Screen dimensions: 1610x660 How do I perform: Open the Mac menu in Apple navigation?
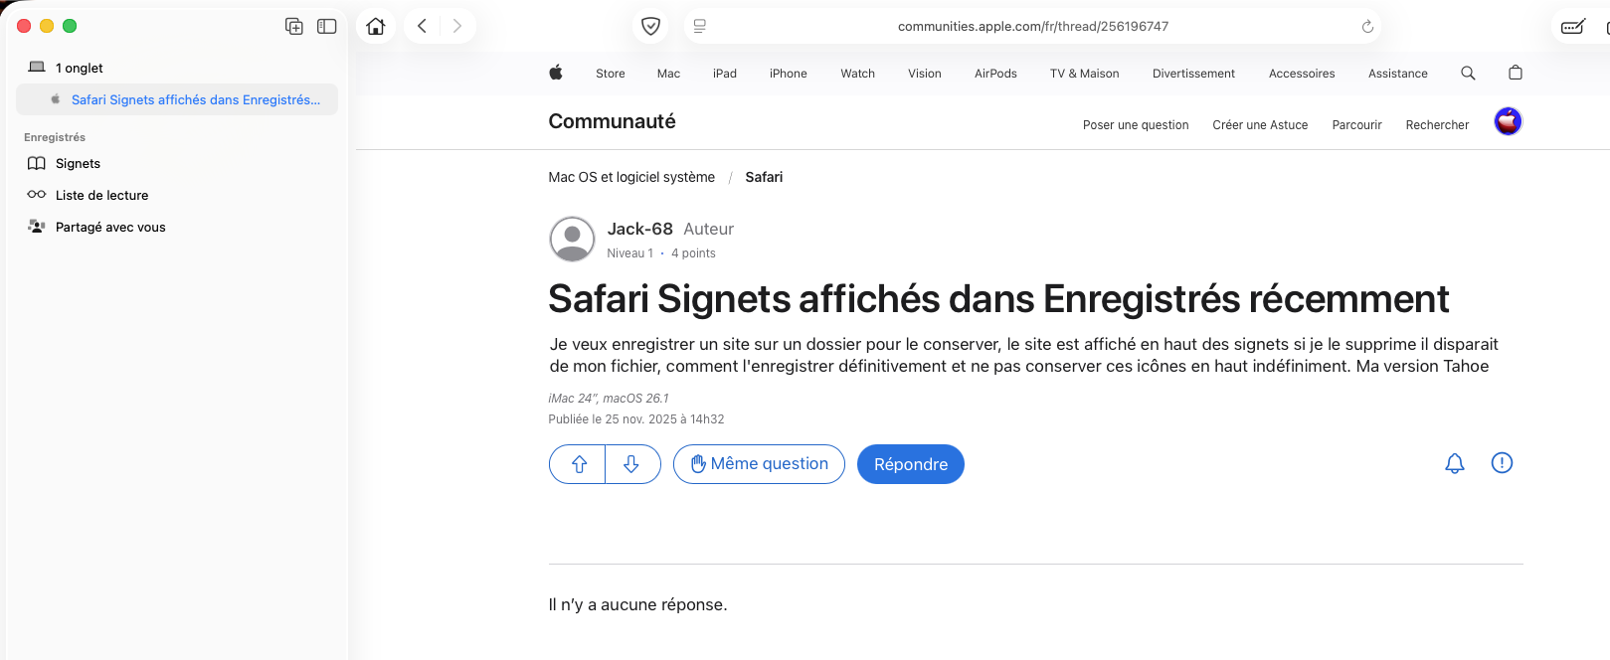coord(668,74)
